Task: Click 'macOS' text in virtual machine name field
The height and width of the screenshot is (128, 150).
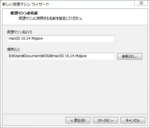Action: 14,38
